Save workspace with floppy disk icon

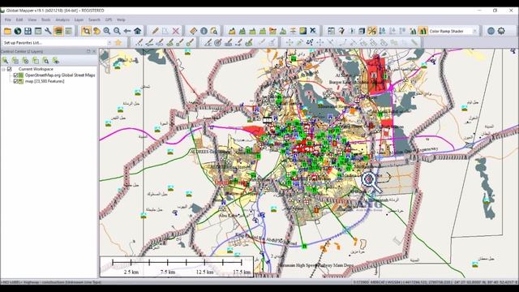[x=28, y=31]
